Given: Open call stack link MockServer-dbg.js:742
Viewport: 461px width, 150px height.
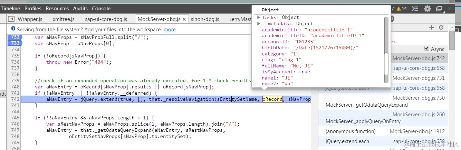Looking at the screenshot, I should (419, 58).
